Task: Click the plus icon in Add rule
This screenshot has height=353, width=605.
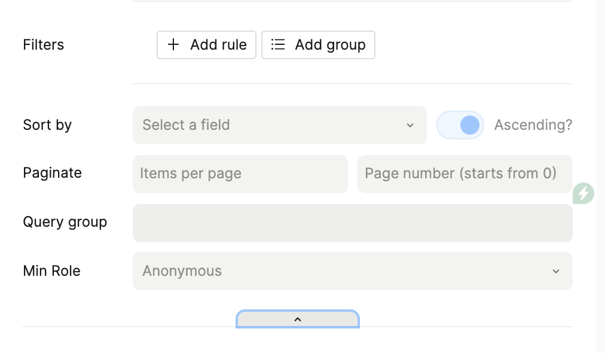Action: point(173,45)
